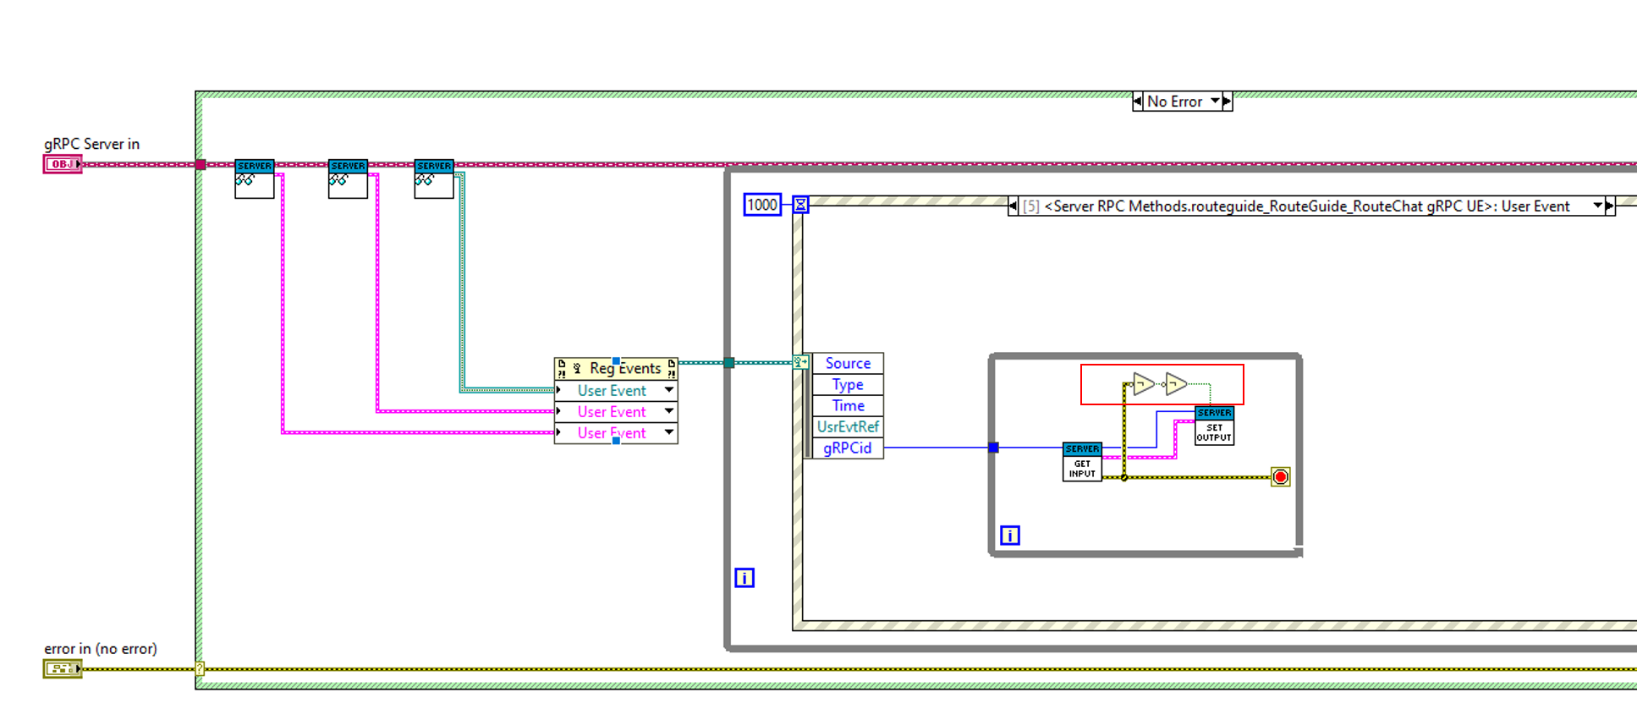Click the gRPC Server in OBJ terminal

pyautogui.click(x=63, y=164)
